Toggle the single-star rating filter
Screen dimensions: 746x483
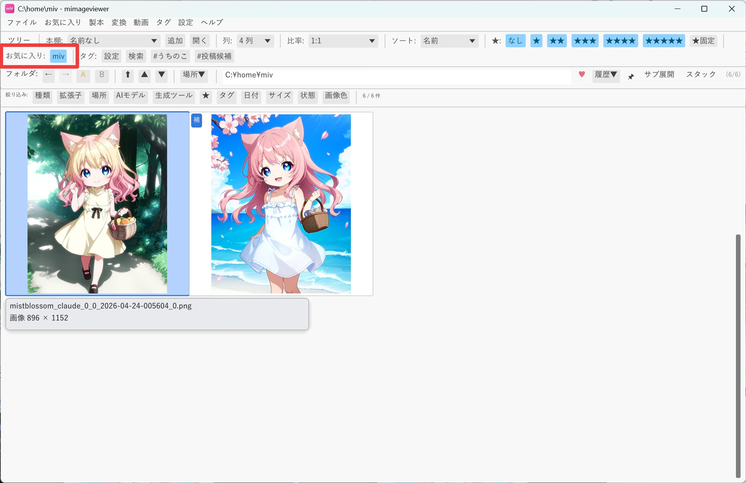pyautogui.click(x=536, y=41)
